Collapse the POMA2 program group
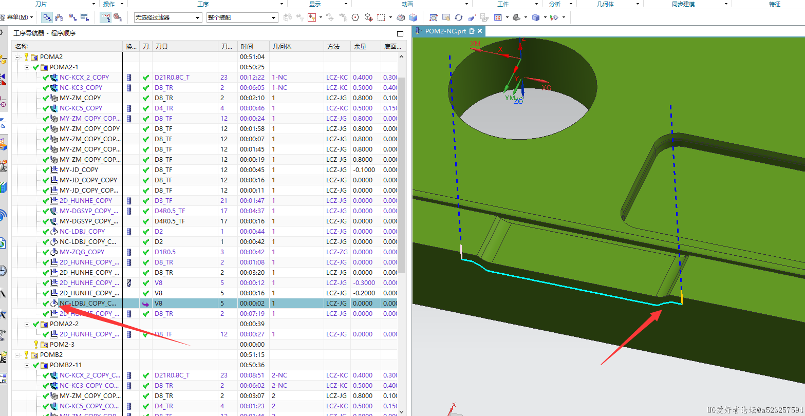This screenshot has width=805, height=416. point(17,57)
